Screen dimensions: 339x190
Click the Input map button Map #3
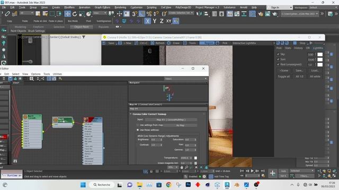coord(171,120)
